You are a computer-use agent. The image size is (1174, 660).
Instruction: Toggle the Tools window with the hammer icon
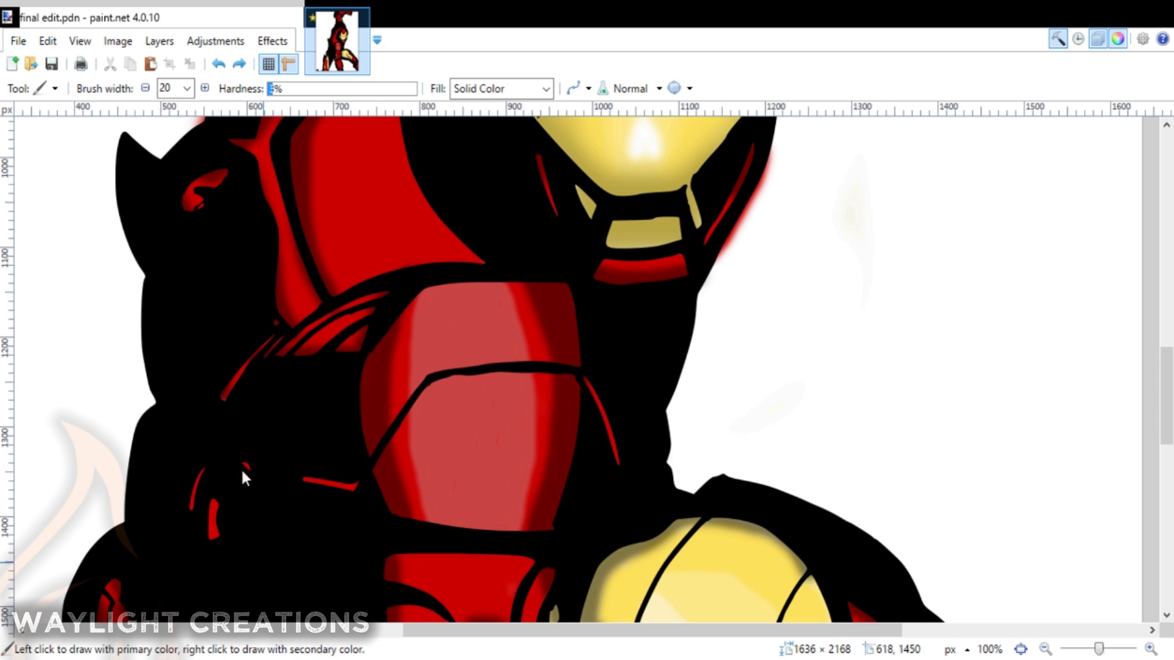click(x=1058, y=39)
